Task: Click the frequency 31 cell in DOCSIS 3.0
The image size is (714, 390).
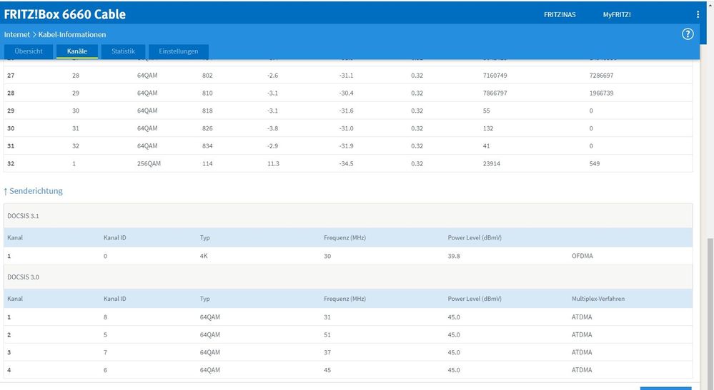Action: pyautogui.click(x=327, y=317)
